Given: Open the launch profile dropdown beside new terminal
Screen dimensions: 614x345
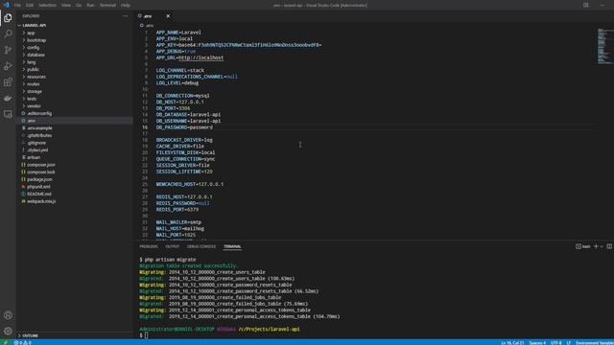Looking at the screenshot, I should pyautogui.click(x=602, y=246).
